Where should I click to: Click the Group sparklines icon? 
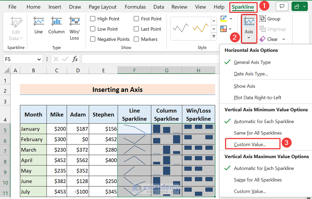click(263, 19)
